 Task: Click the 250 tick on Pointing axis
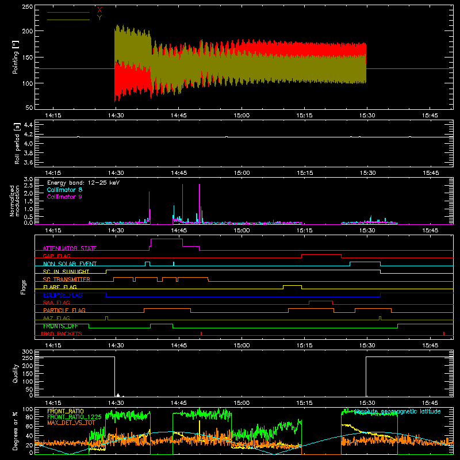(x=28, y=7)
